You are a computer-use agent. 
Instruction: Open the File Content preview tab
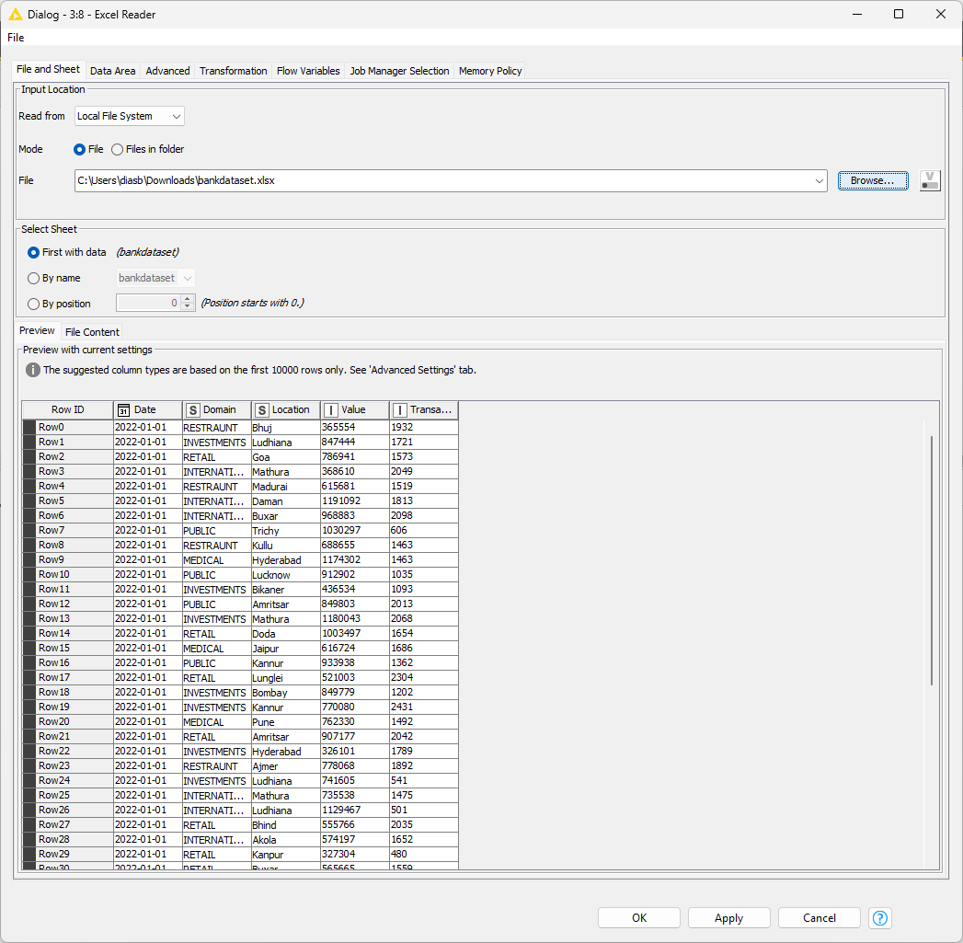click(92, 331)
